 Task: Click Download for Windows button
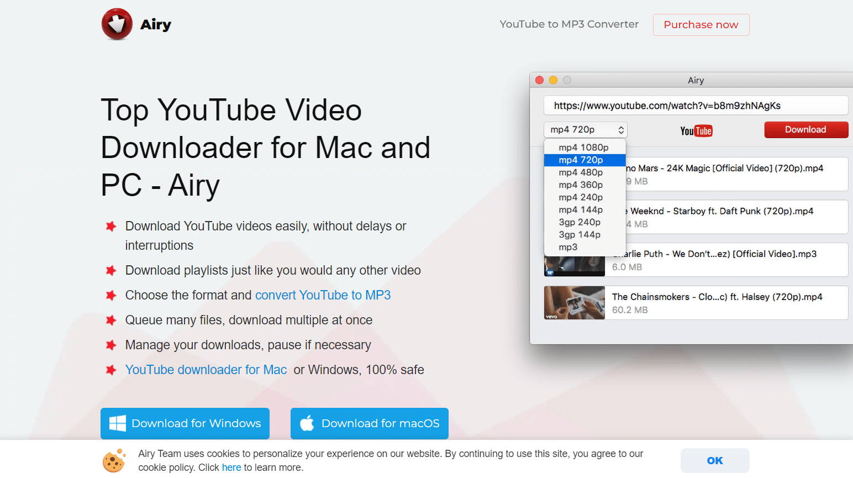pyautogui.click(x=185, y=423)
